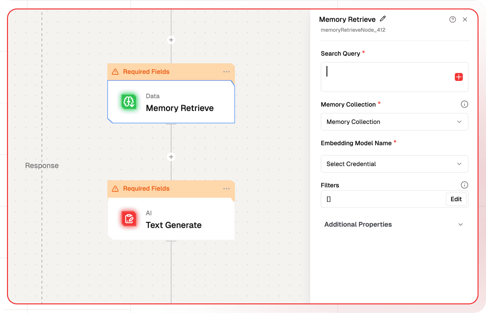Open help with the question mark icon
486x313 pixels.
452,20
